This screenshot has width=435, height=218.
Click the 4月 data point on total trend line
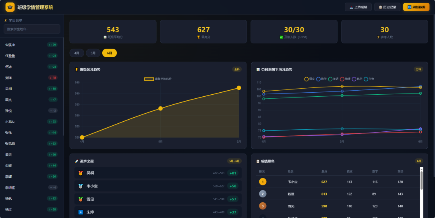[82, 137]
